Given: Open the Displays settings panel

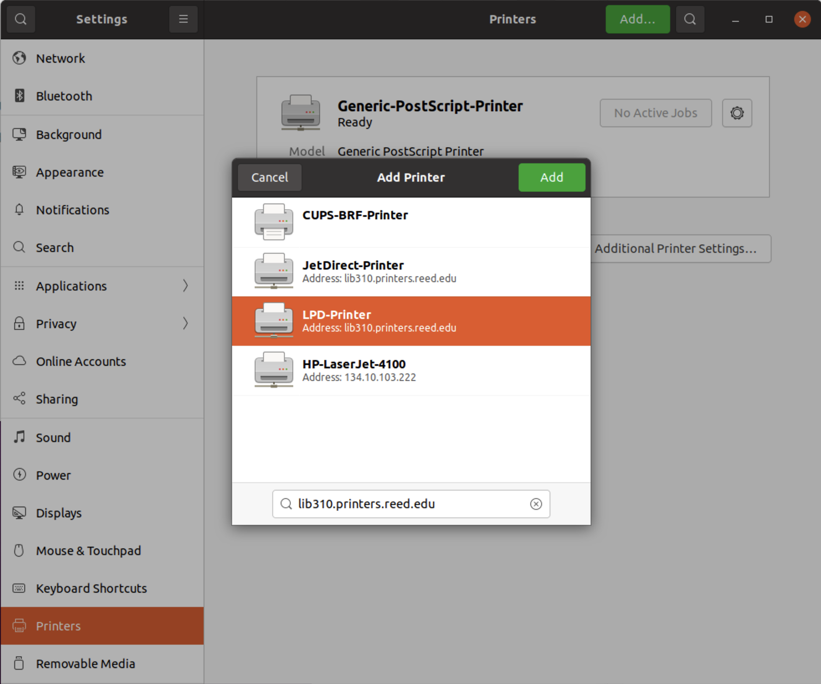Looking at the screenshot, I should tap(59, 513).
